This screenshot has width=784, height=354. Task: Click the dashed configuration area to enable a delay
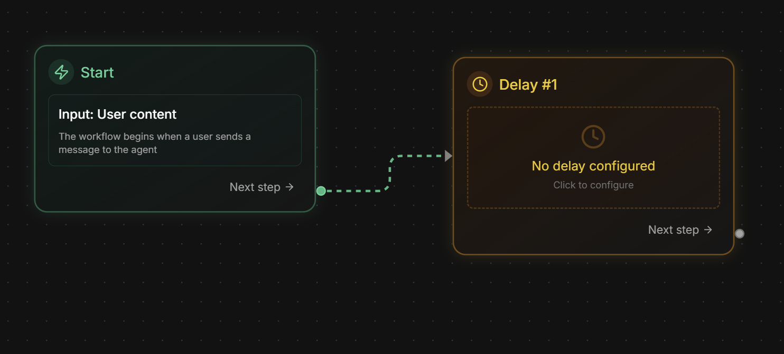(x=593, y=157)
